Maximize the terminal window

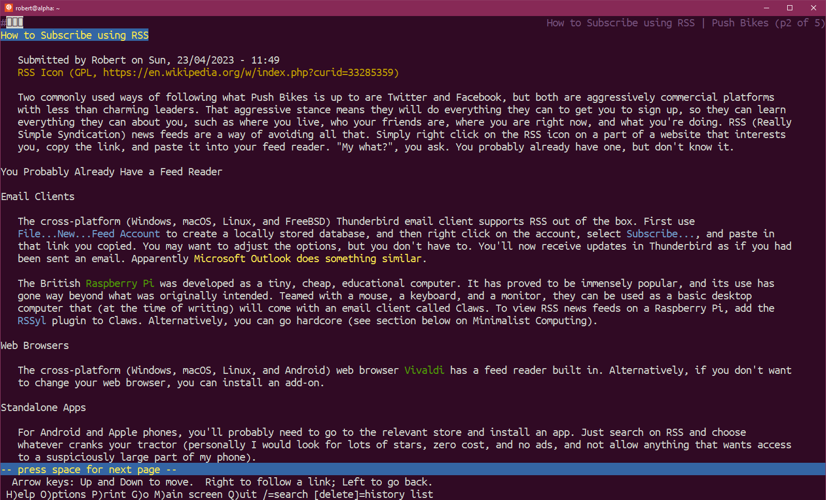[790, 8]
